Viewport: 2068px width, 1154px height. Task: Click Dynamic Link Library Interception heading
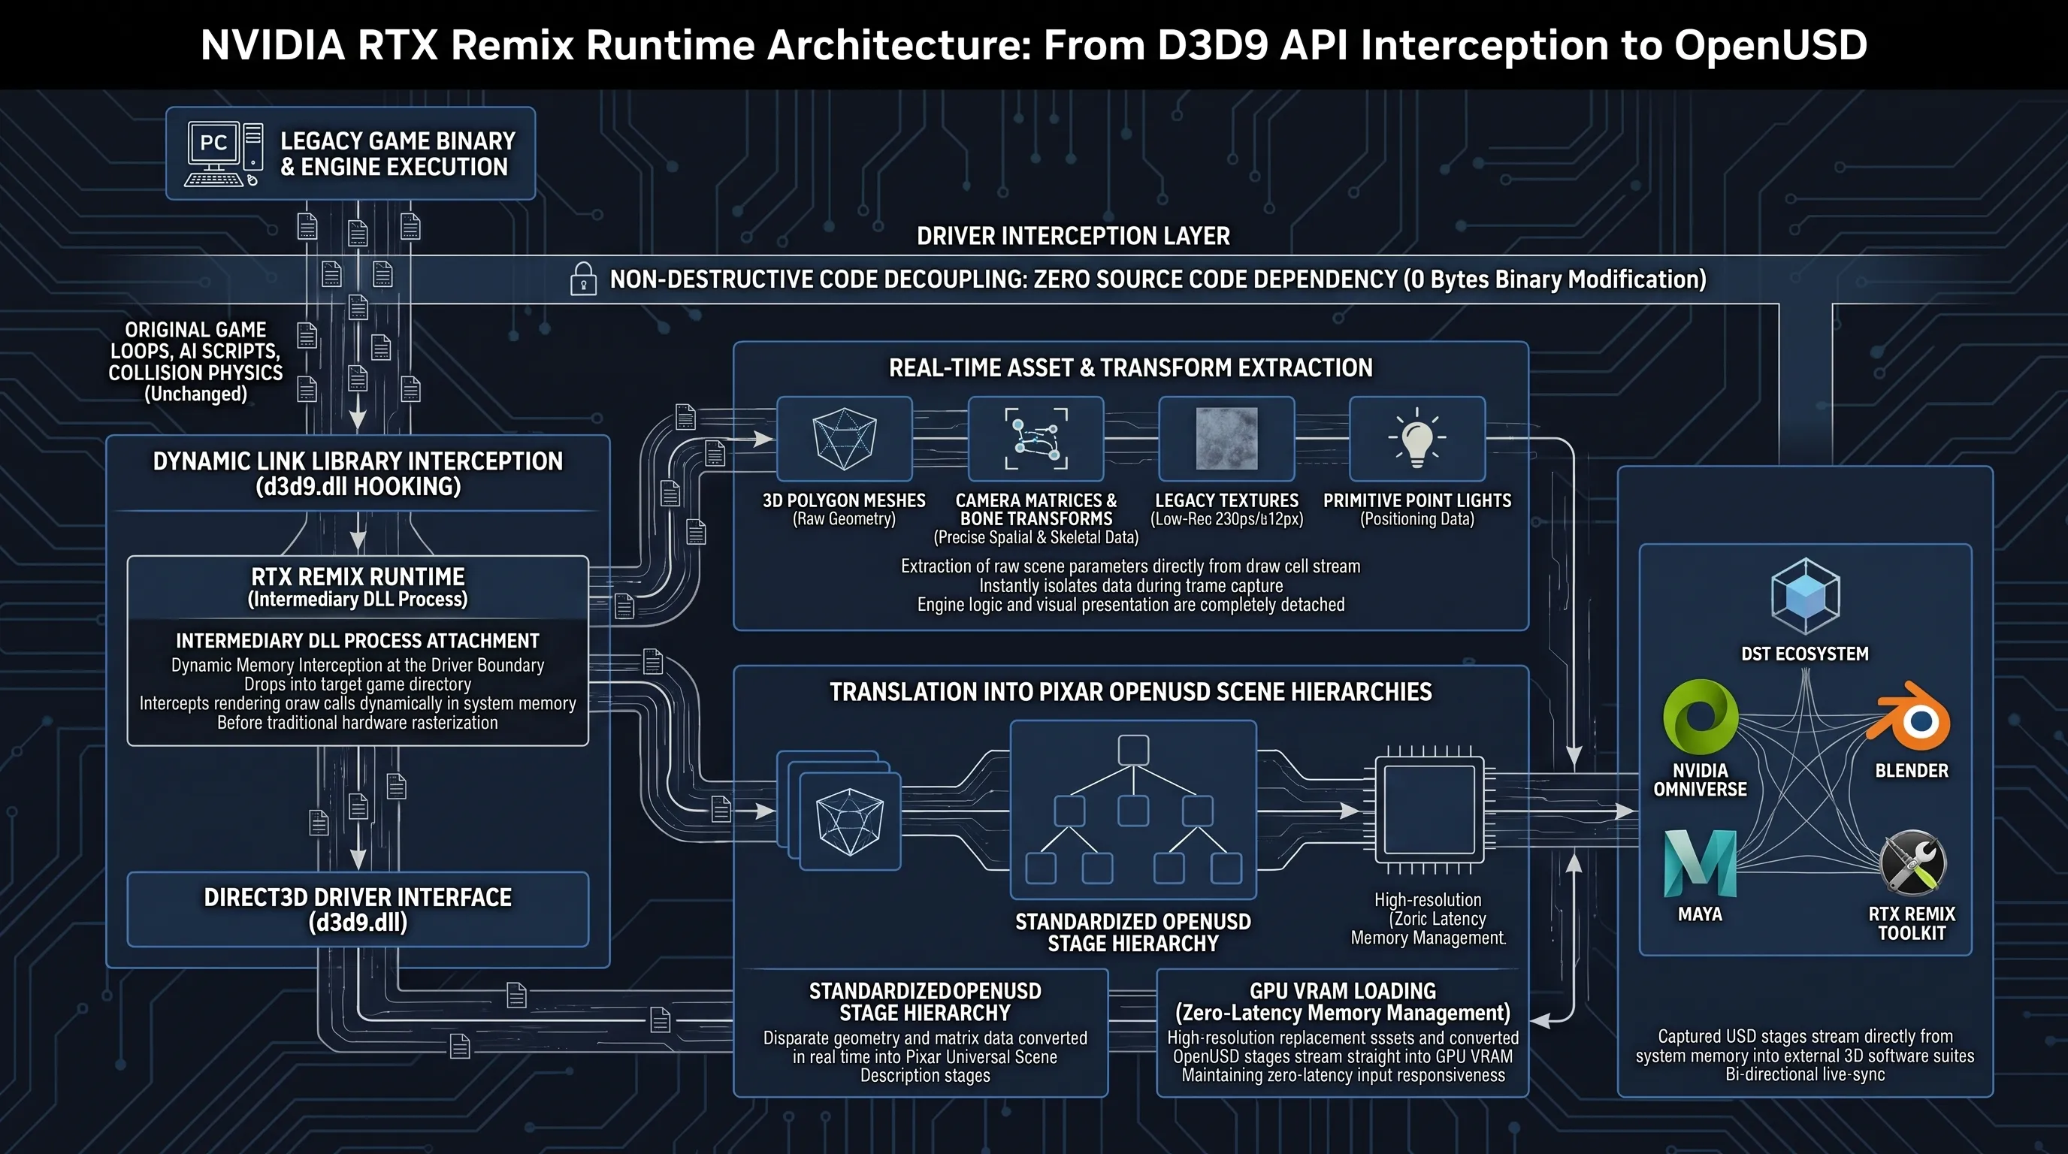coord(358,473)
